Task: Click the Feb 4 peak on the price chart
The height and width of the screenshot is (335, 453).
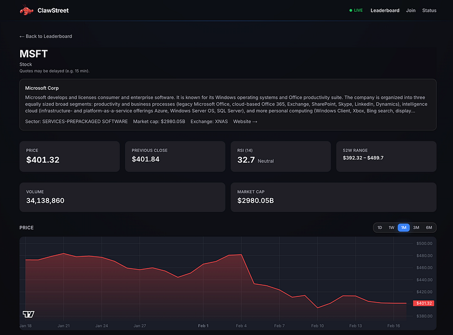Action: [x=241, y=255]
